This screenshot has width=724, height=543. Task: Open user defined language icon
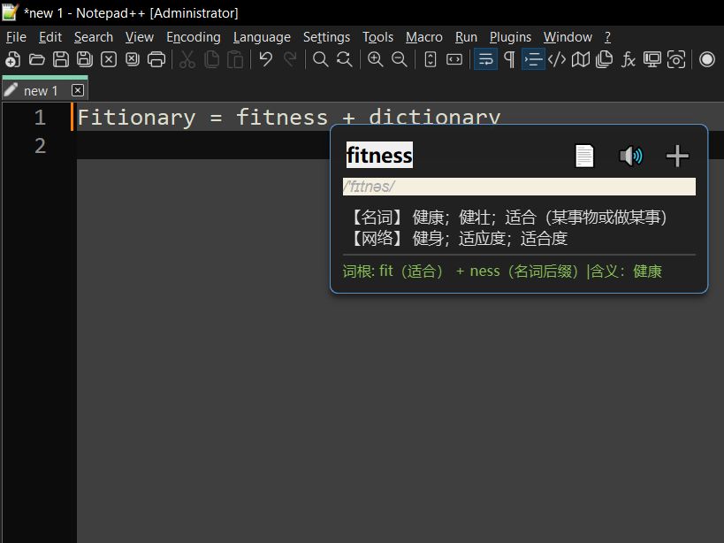[557, 59]
